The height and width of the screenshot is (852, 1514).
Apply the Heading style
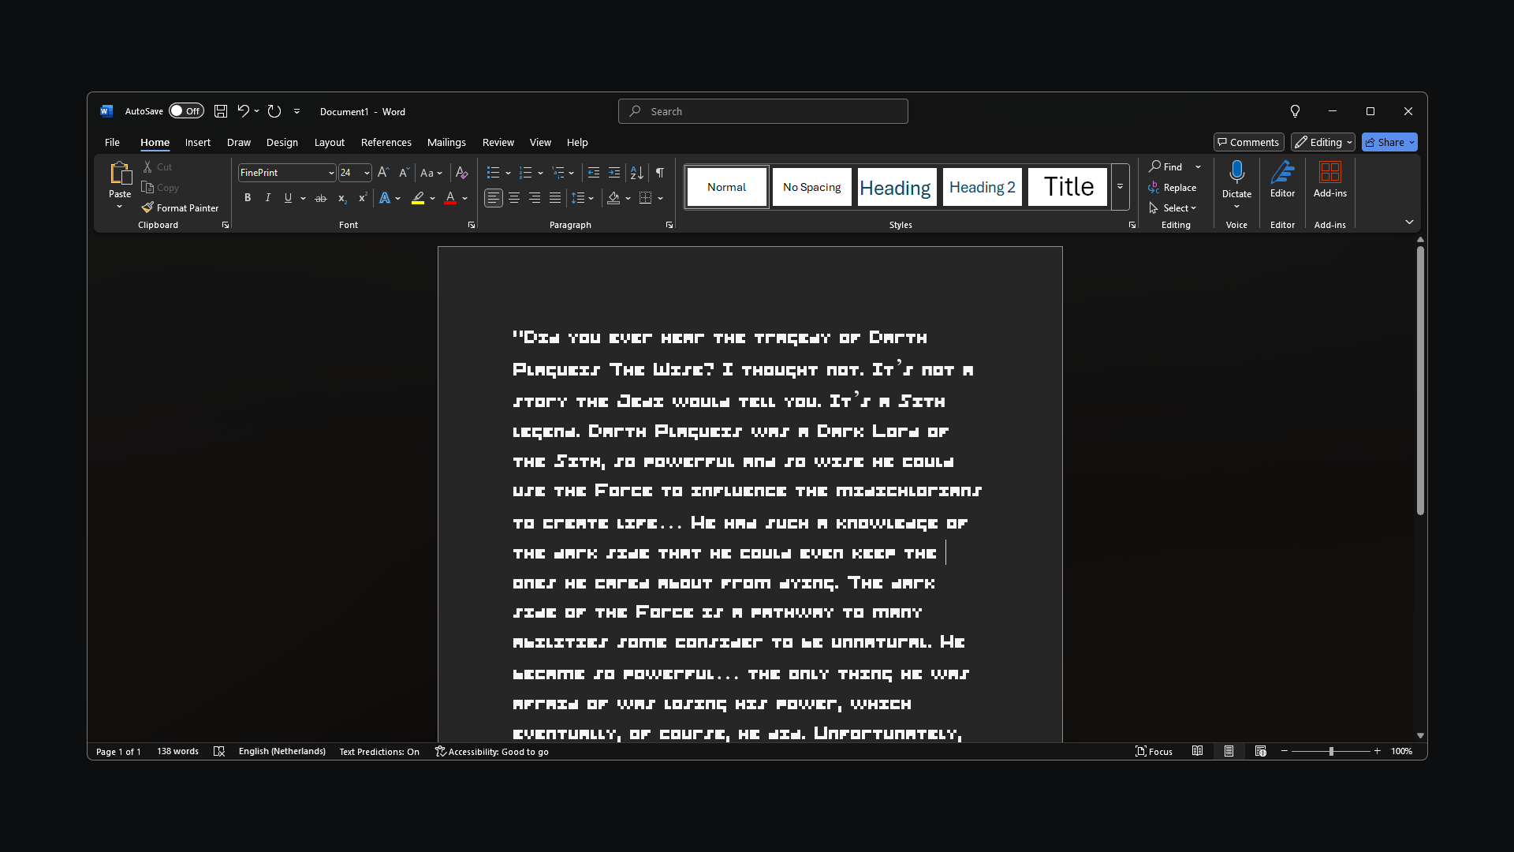pyautogui.click(x=897, y=187)
